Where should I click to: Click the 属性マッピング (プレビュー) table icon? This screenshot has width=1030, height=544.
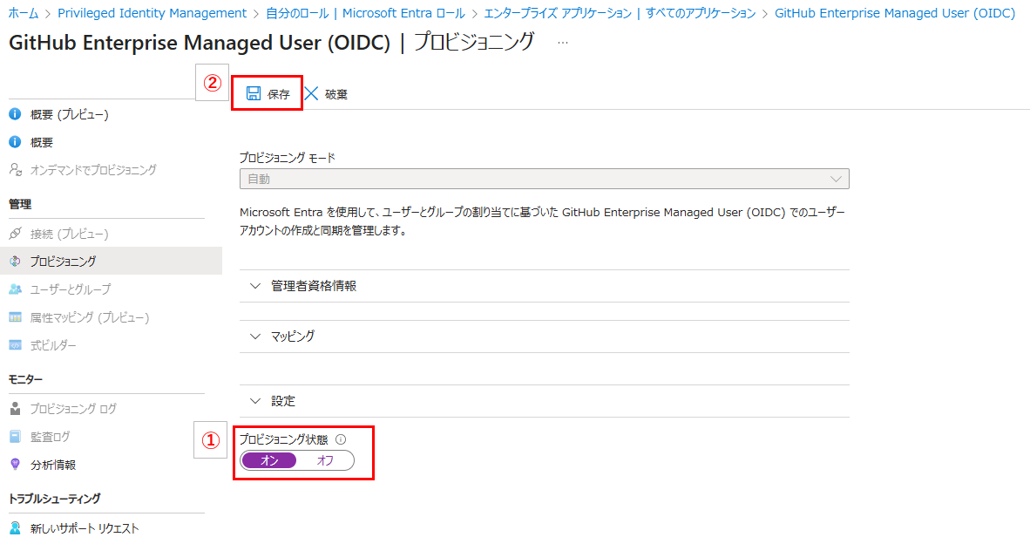15,317
